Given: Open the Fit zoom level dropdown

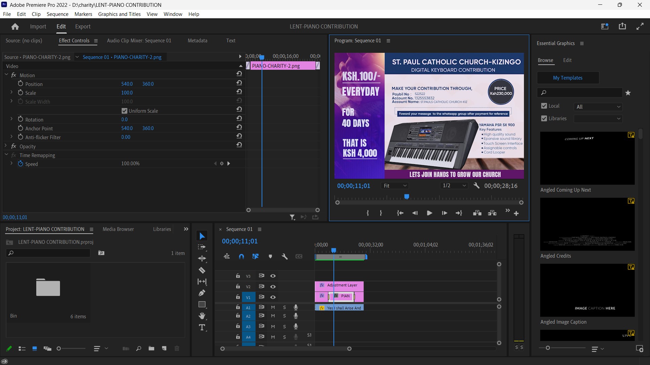Looking at the screenshot, I should [395, 186].
